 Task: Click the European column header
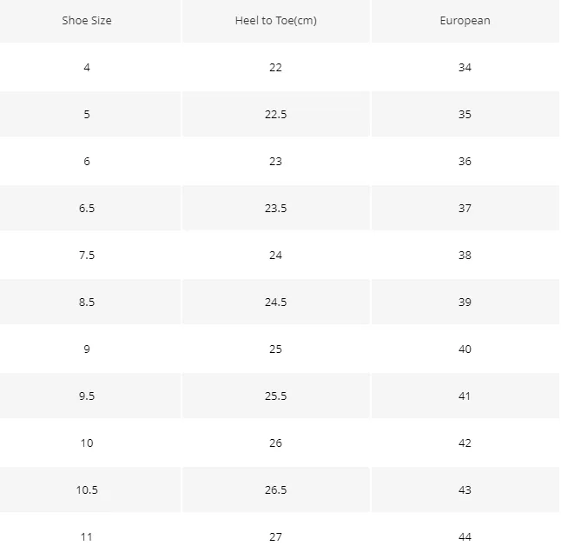point(465,20)
